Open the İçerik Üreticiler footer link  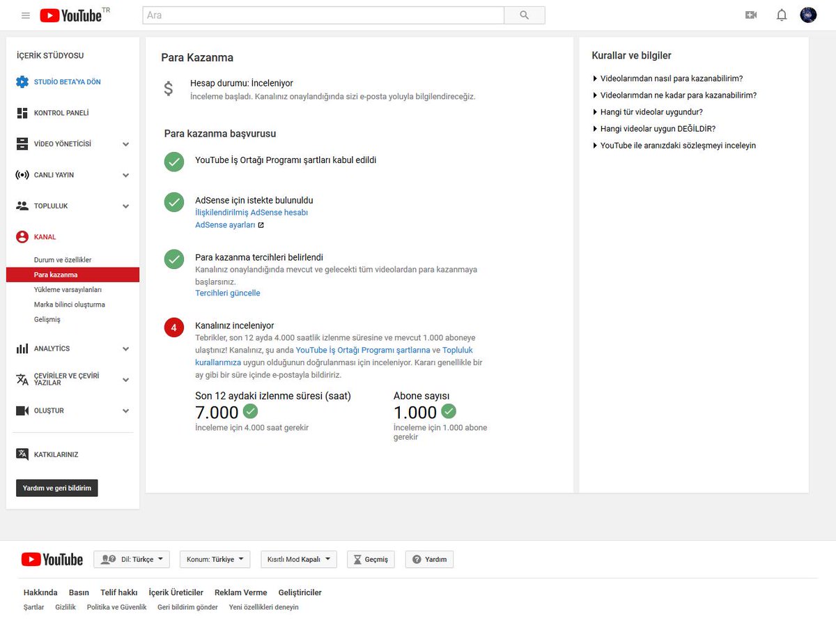pyautogui.click(x=176, y=592)
